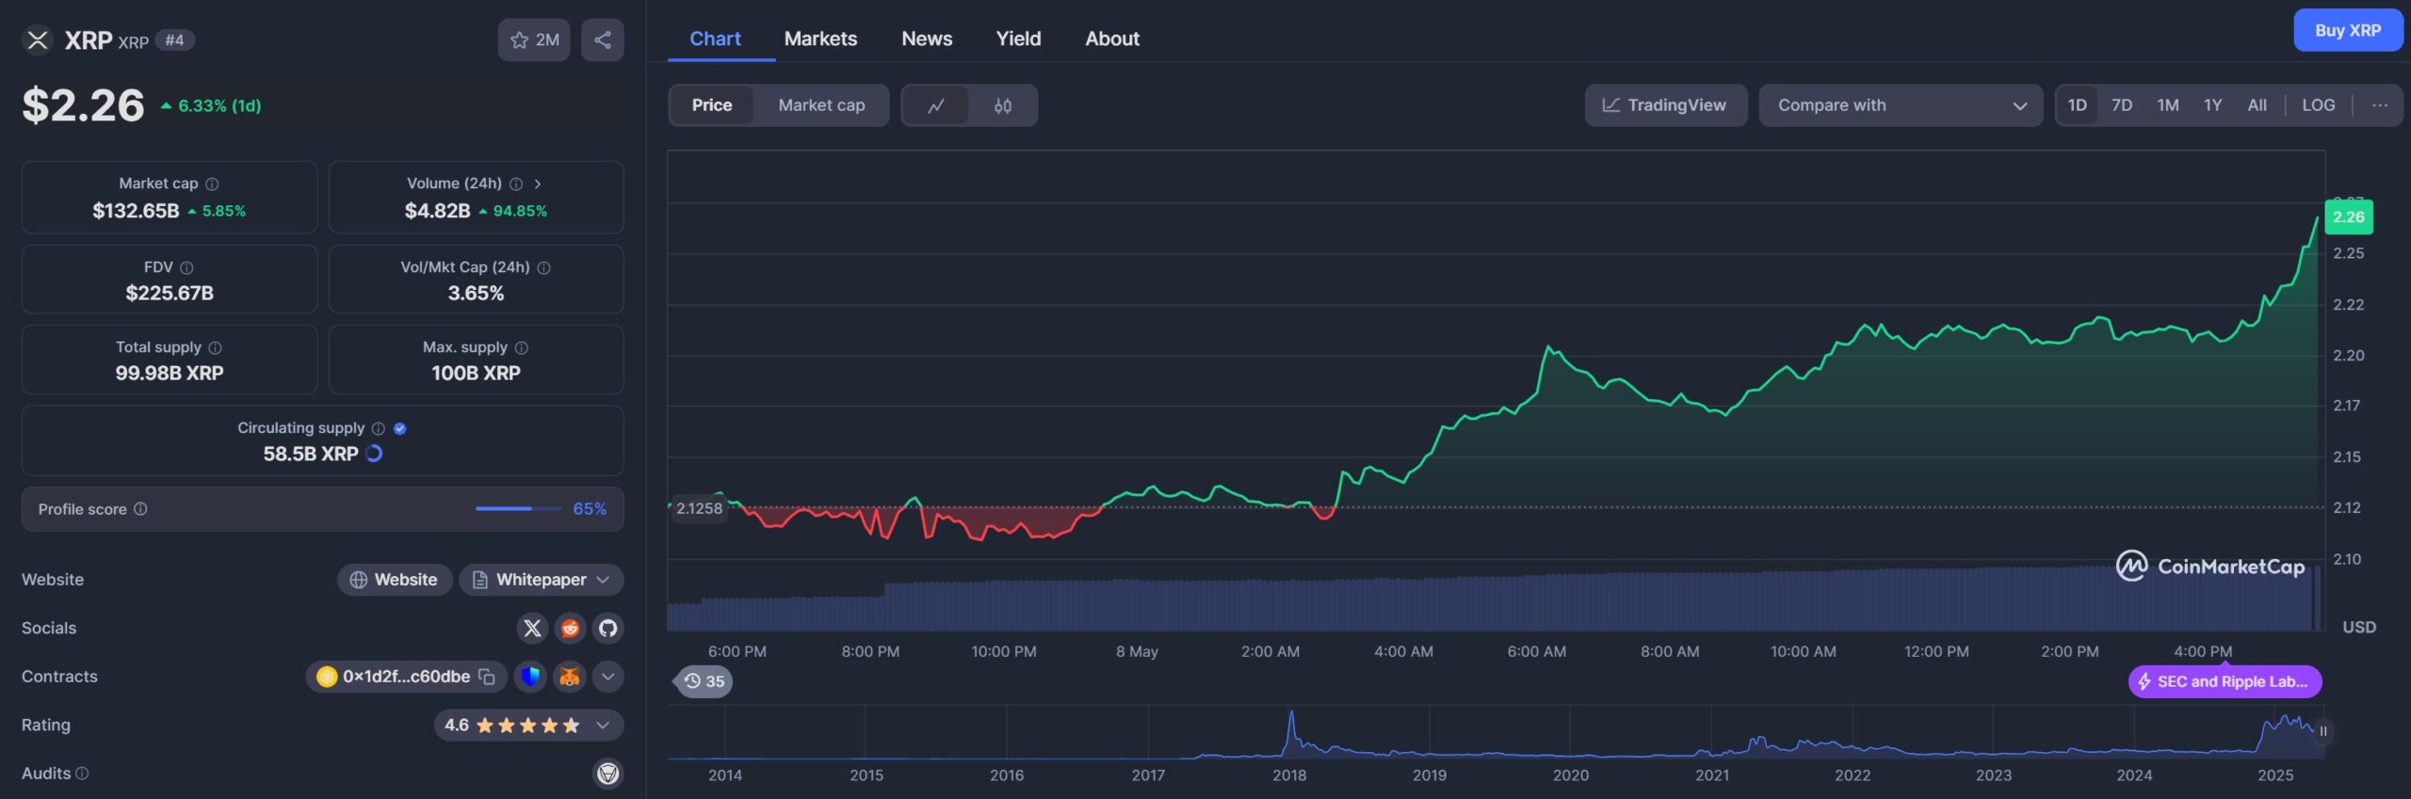The width and height of the screenshot is (2411, 799).
Task: Click the 0x1d2f...c60dbe contract chip
Action: 406,677
